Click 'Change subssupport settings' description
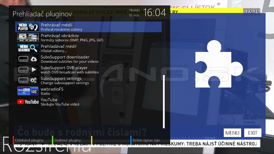 65,83
